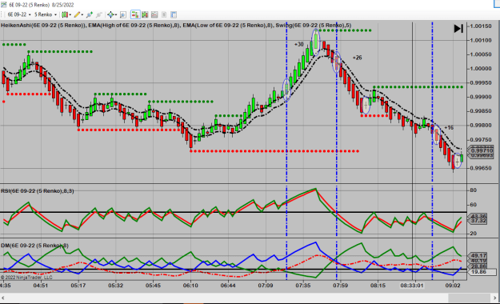Click the 06:10 time axis label
This screenshot has width=500, height=304.
190,285
